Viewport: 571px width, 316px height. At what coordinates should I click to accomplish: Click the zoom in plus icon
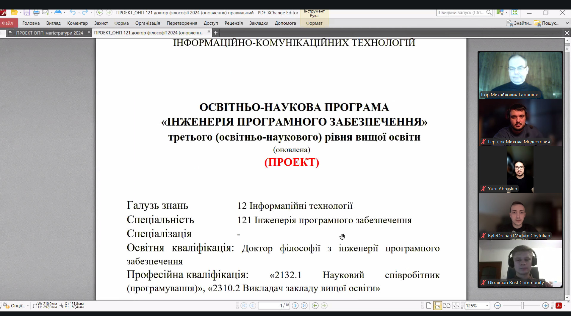(545, 306)
